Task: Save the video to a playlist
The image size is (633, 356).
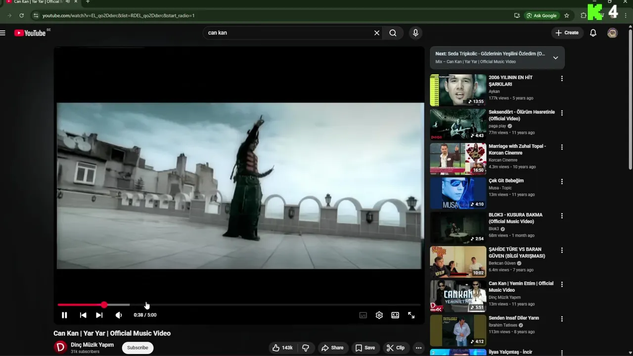Action: (x=365, y=348)
